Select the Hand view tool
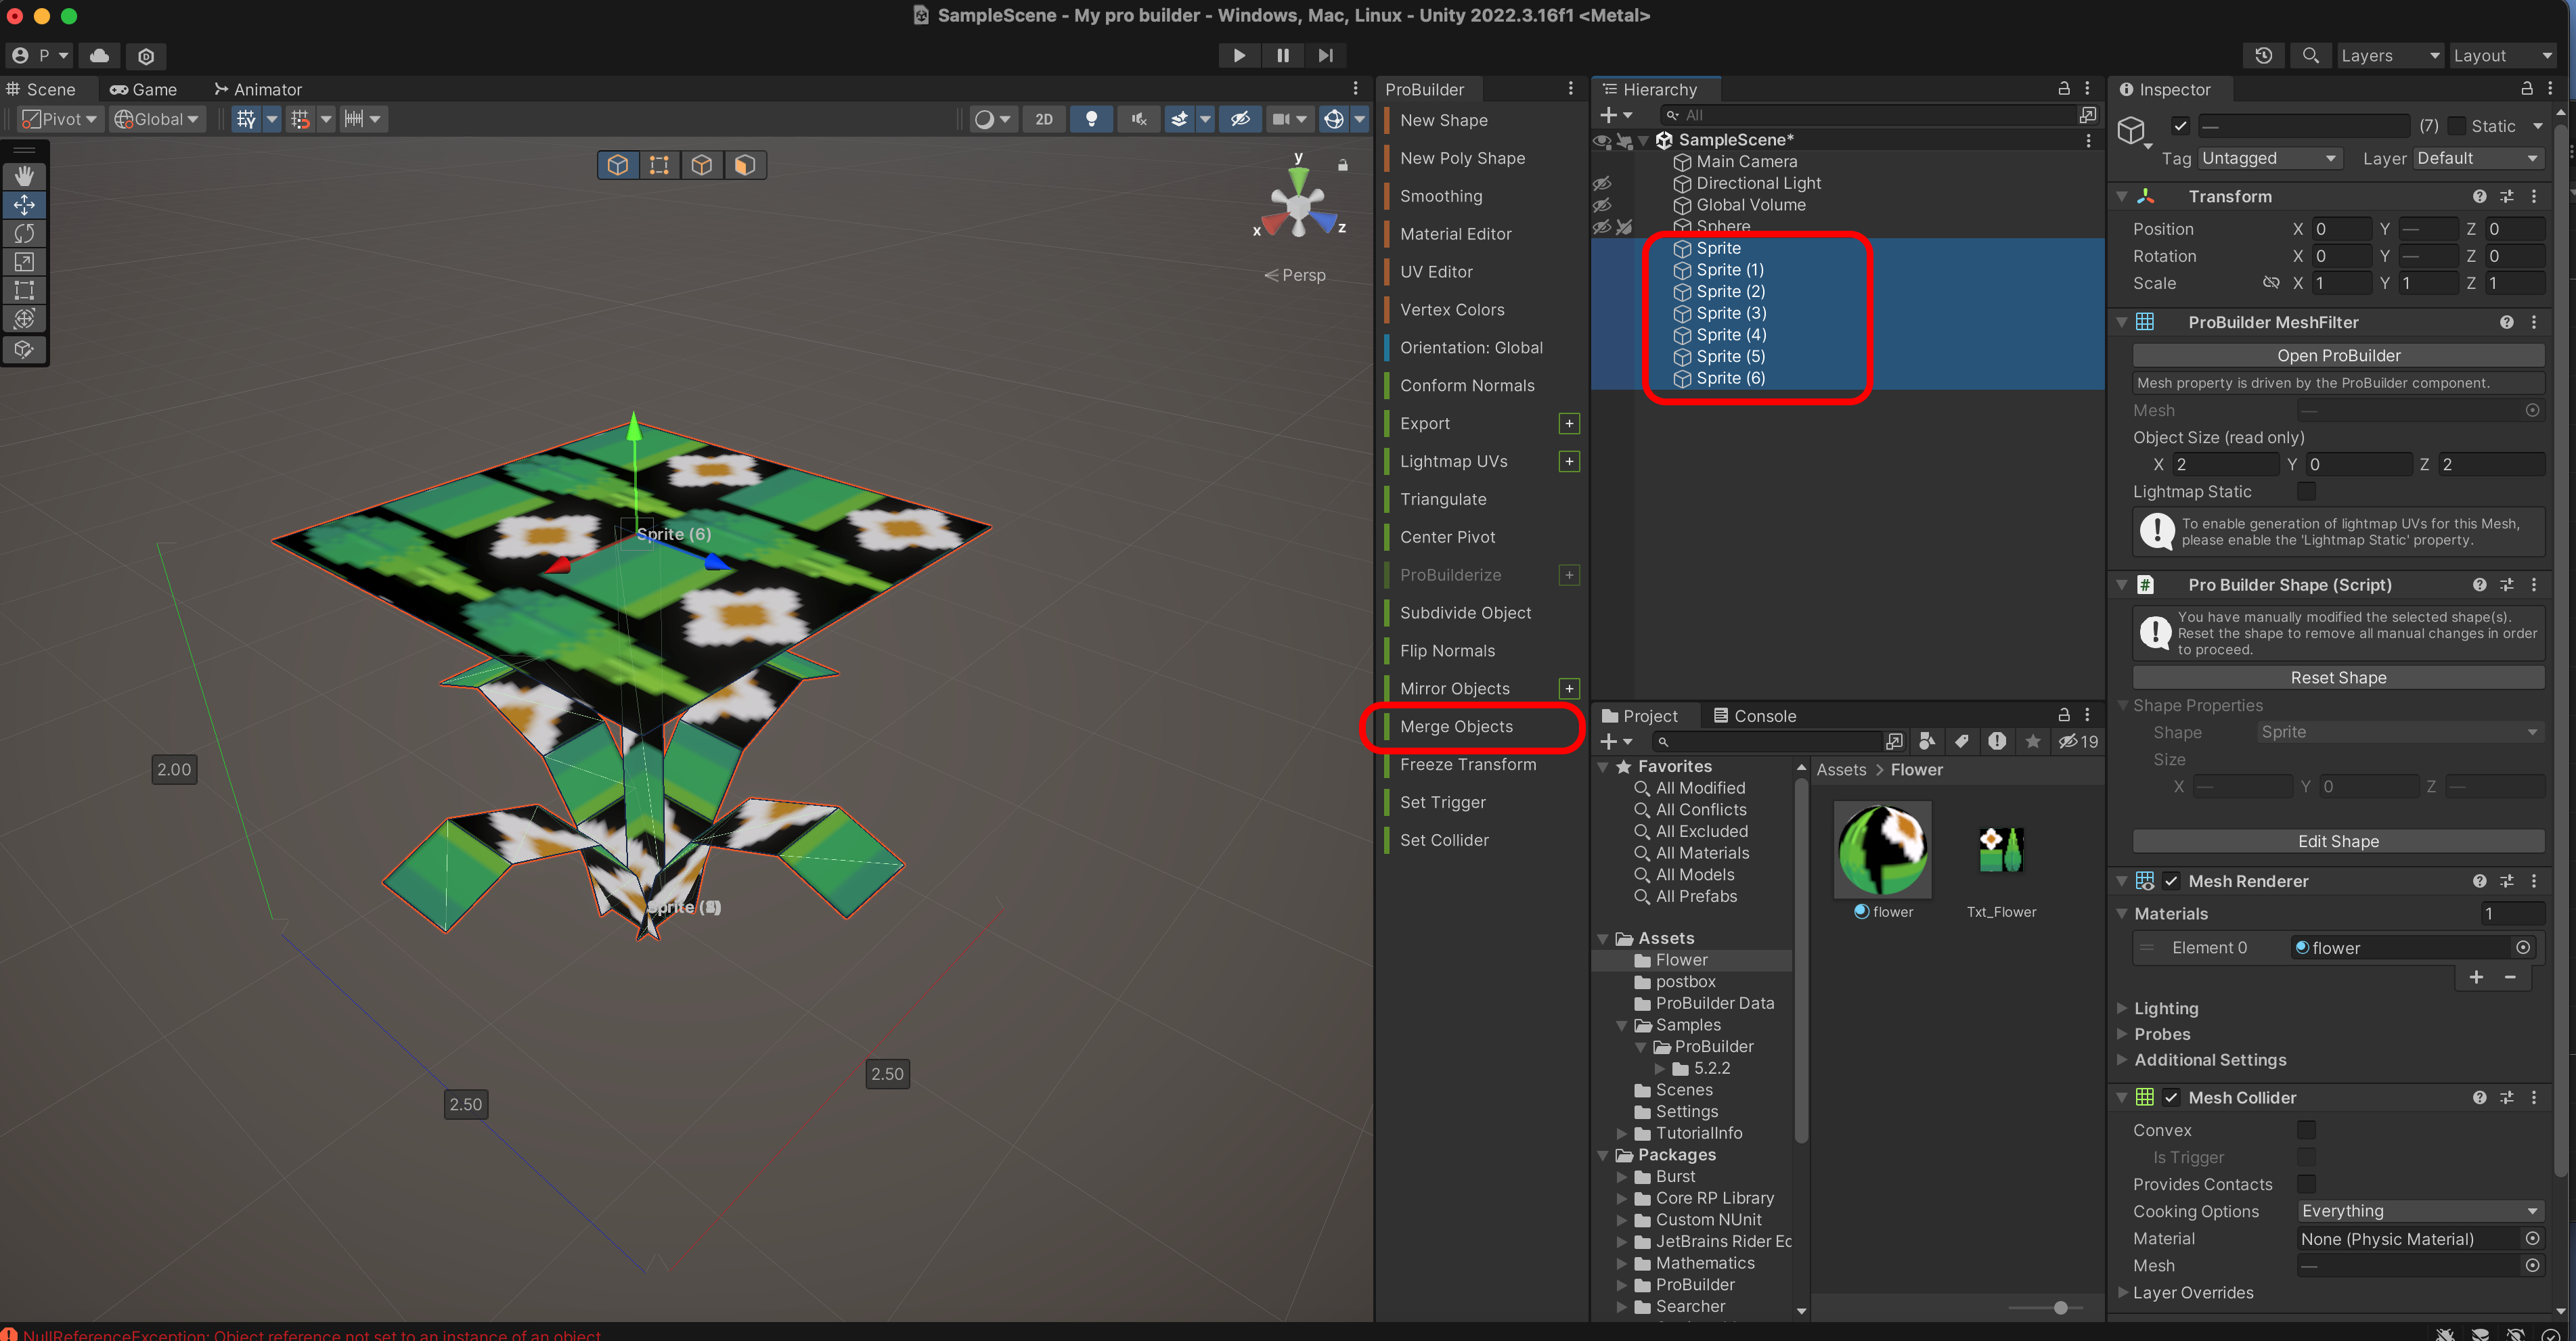 (24, 176)
